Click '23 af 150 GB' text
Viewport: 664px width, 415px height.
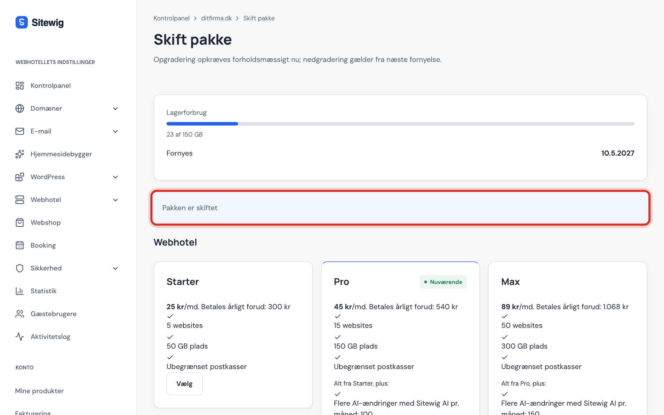(x=185, y=135)
